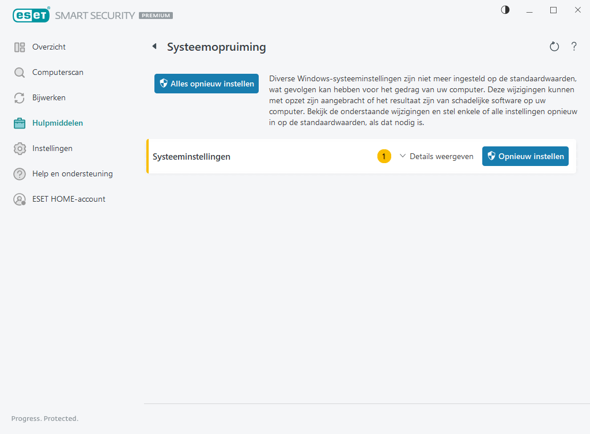590x434 pixels.
Task: Select the Overzicht dashboard icon
Action: coord(19,47)
